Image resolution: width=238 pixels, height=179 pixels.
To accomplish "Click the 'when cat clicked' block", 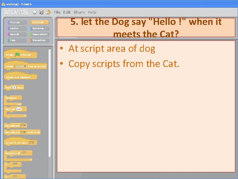I will 20,76.
